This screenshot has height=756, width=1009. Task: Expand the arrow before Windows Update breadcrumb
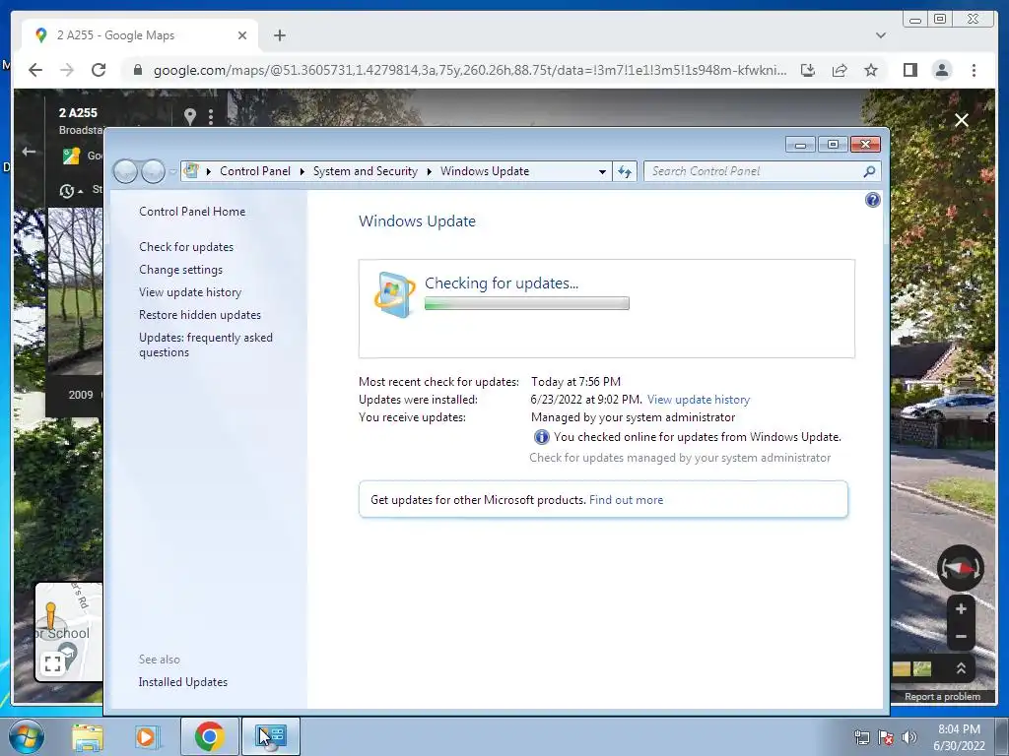tap(430, 171)
